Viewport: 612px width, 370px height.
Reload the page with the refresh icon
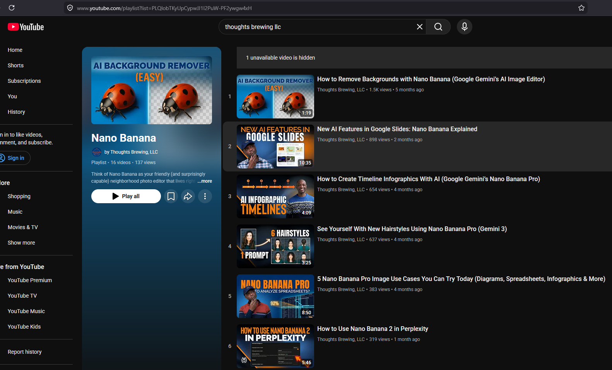click(x=12, y=8)
